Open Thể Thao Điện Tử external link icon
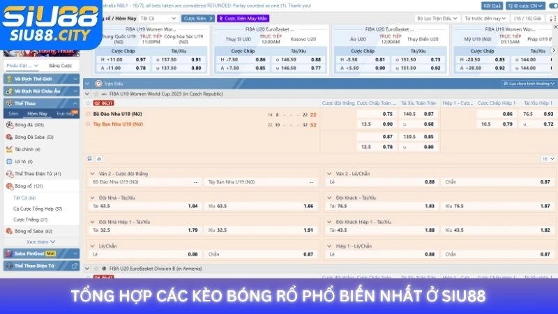 (75, 266)
